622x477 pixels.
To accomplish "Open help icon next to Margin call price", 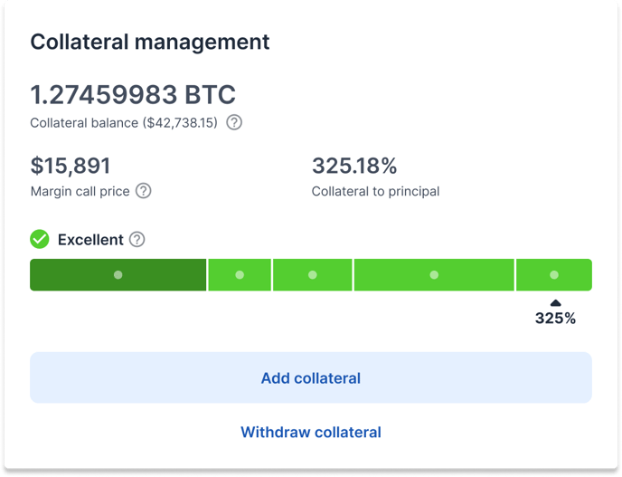I will [x=143, y=191].
